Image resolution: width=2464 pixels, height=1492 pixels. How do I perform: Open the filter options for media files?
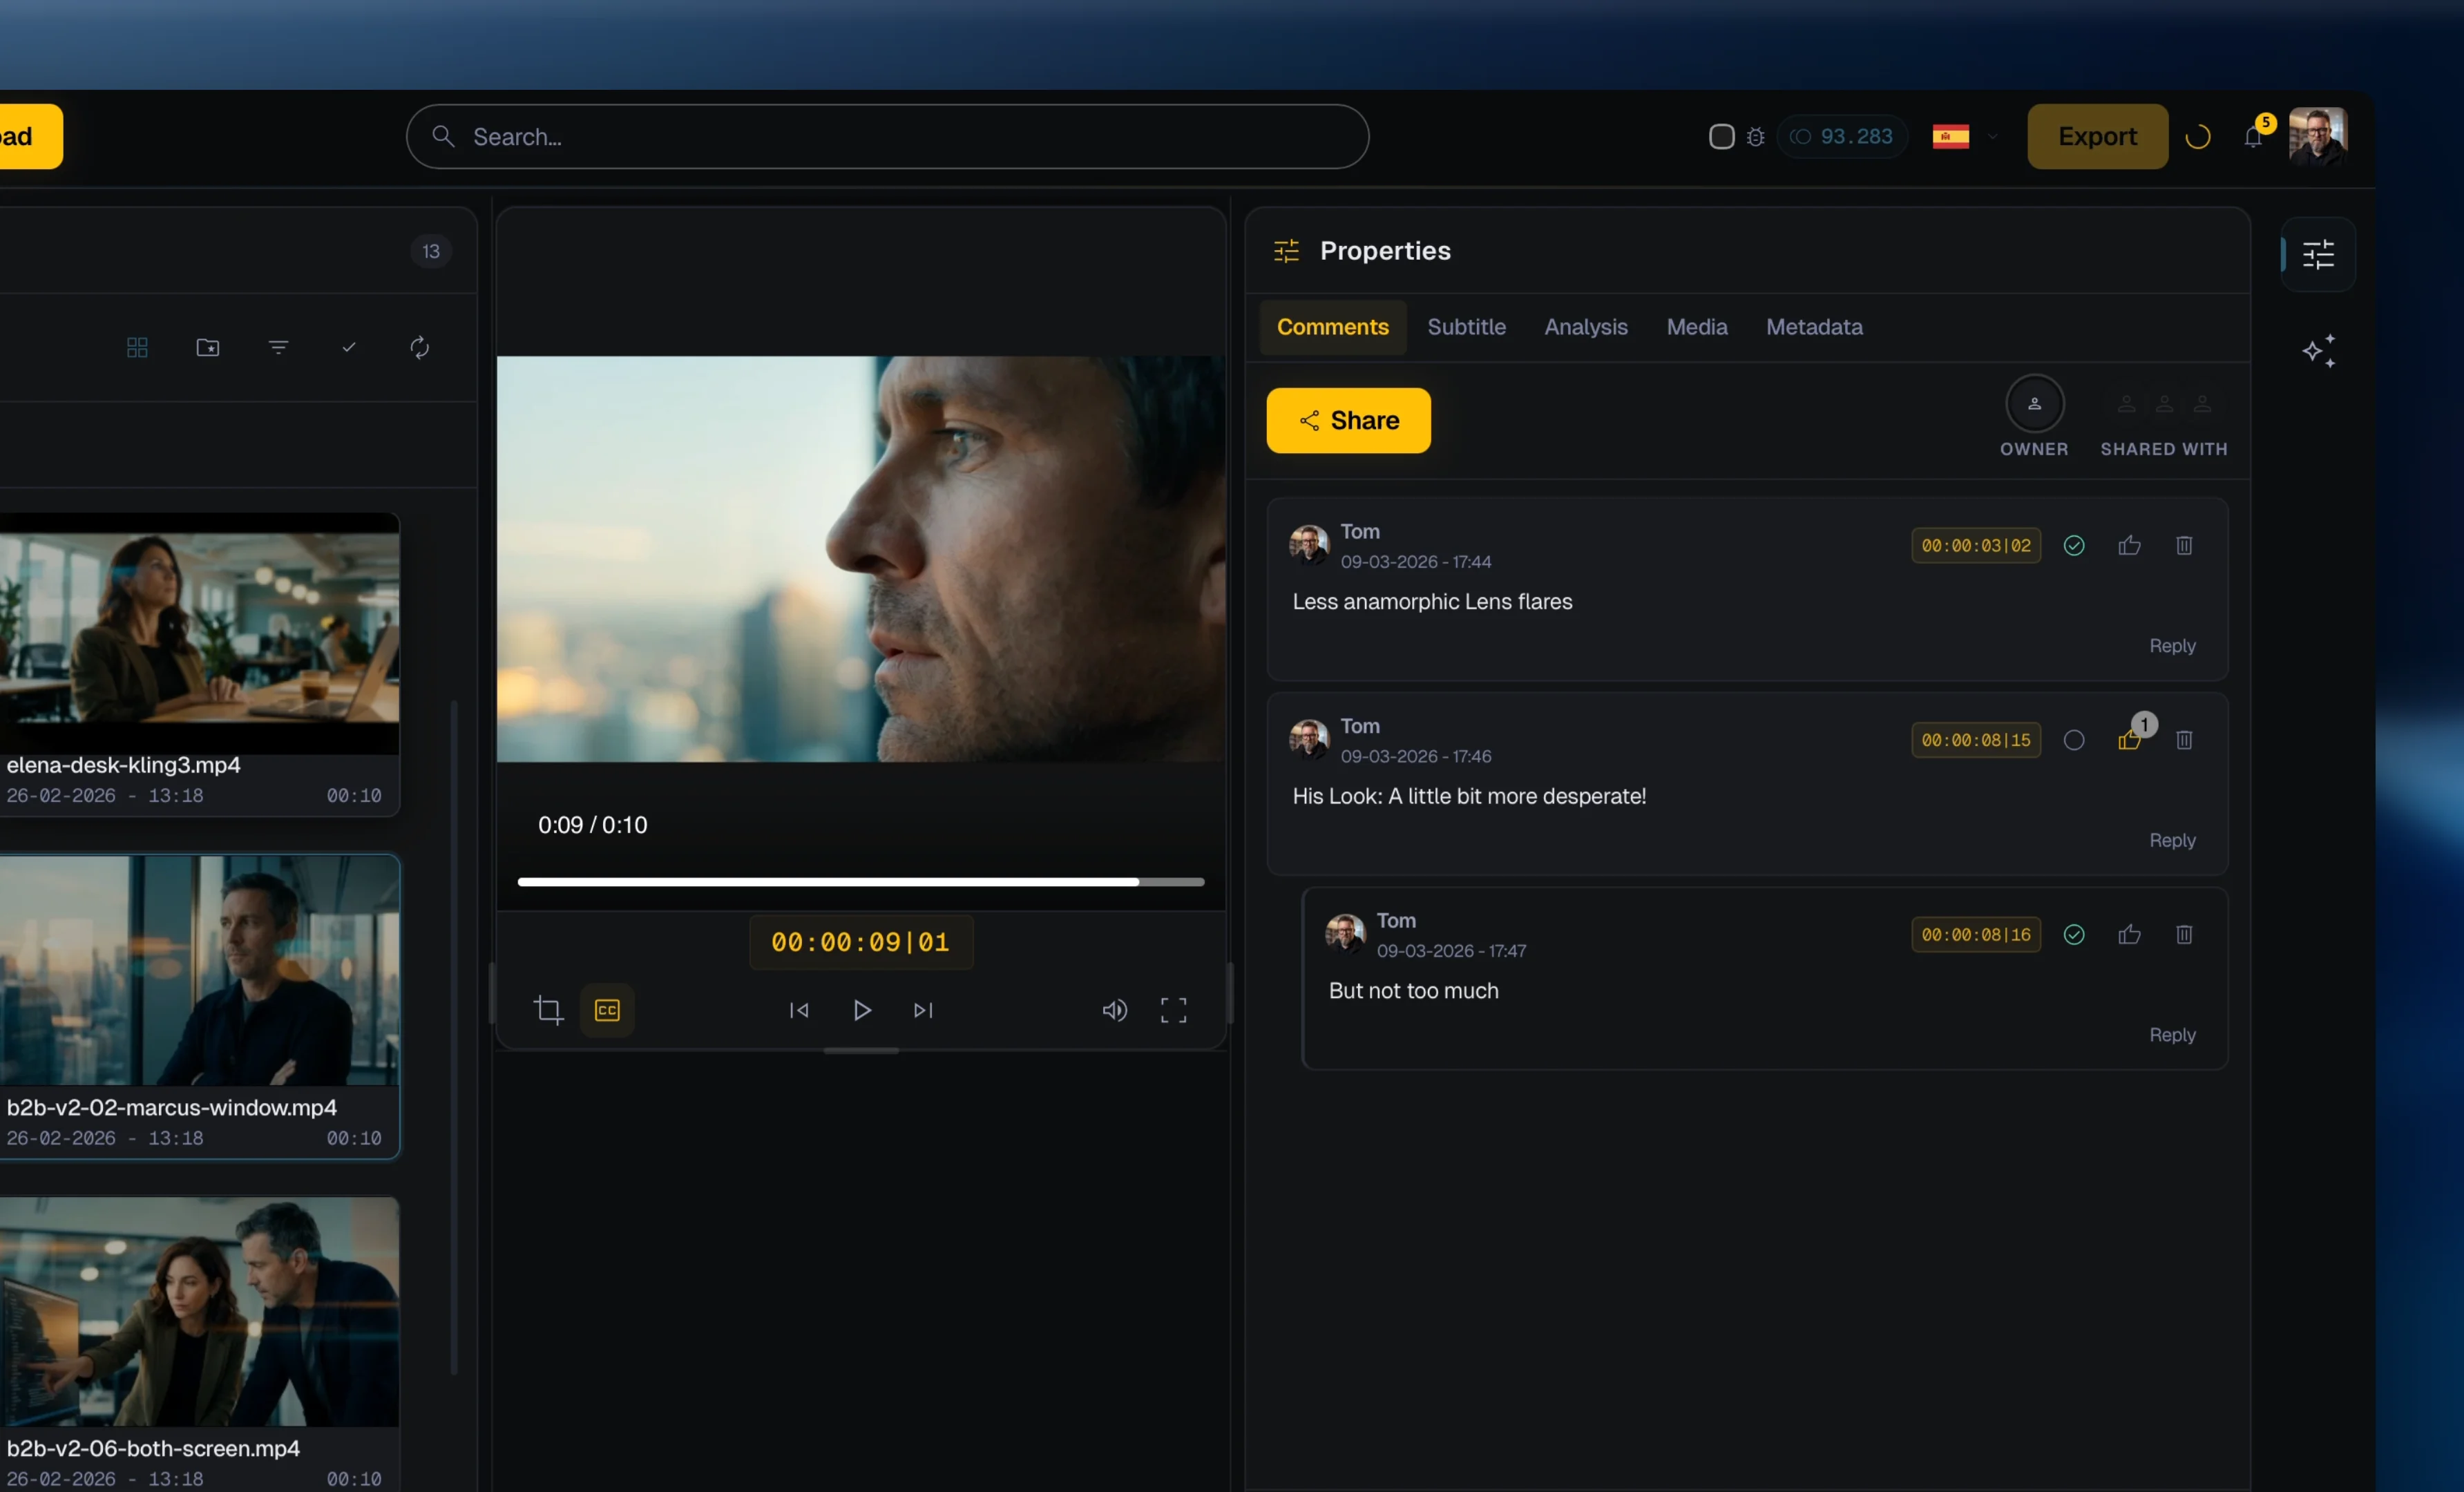tap(278, 347)
